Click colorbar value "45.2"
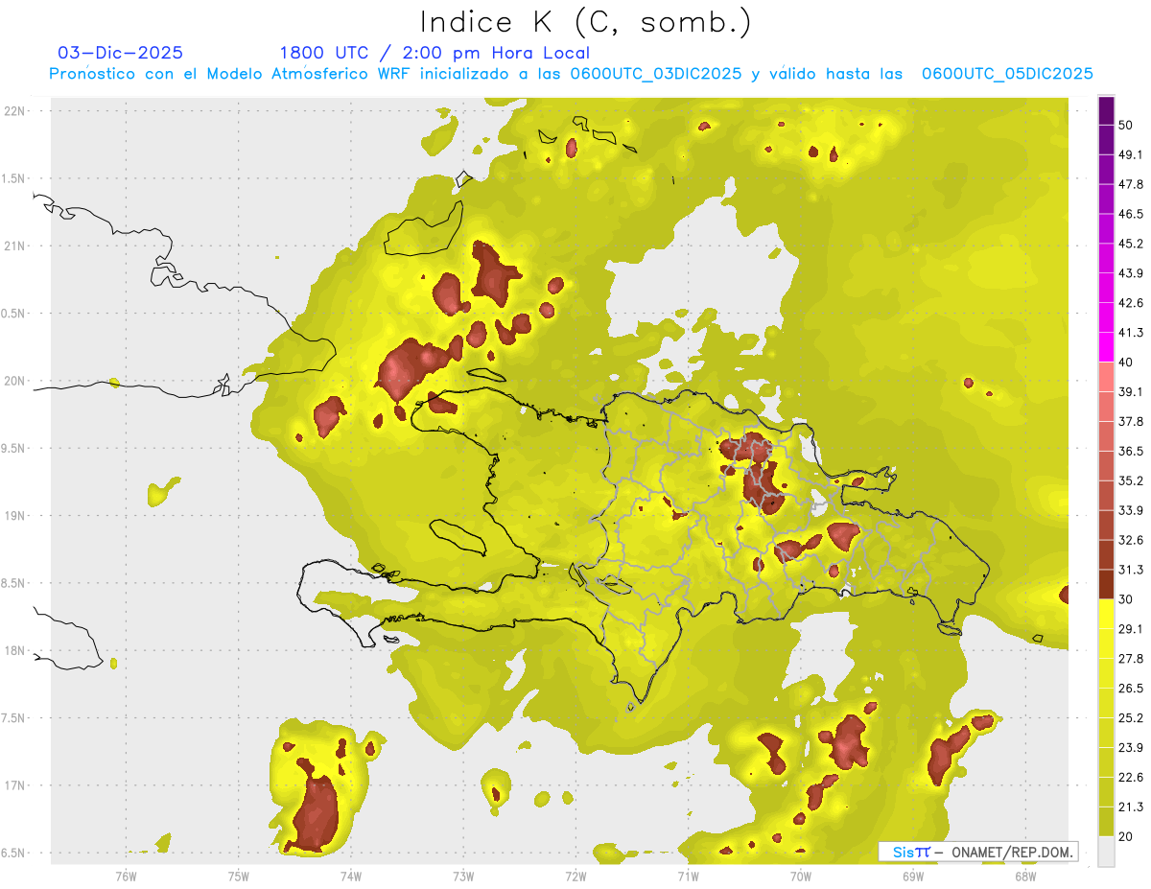1151x889 pixels. [1131, 244]
